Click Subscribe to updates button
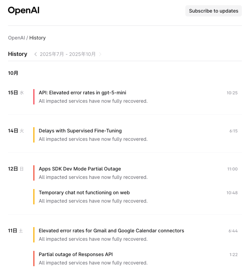The height and width of the screenshot is (276, 252). pos(213,11)
